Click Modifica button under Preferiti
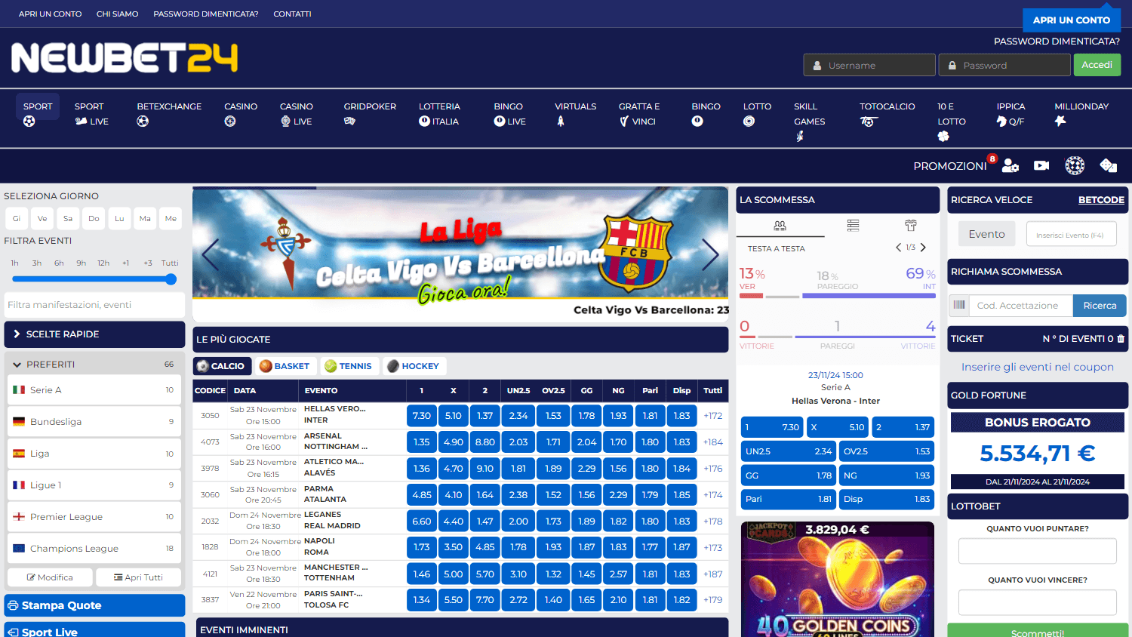 click(x=50, y=577)
